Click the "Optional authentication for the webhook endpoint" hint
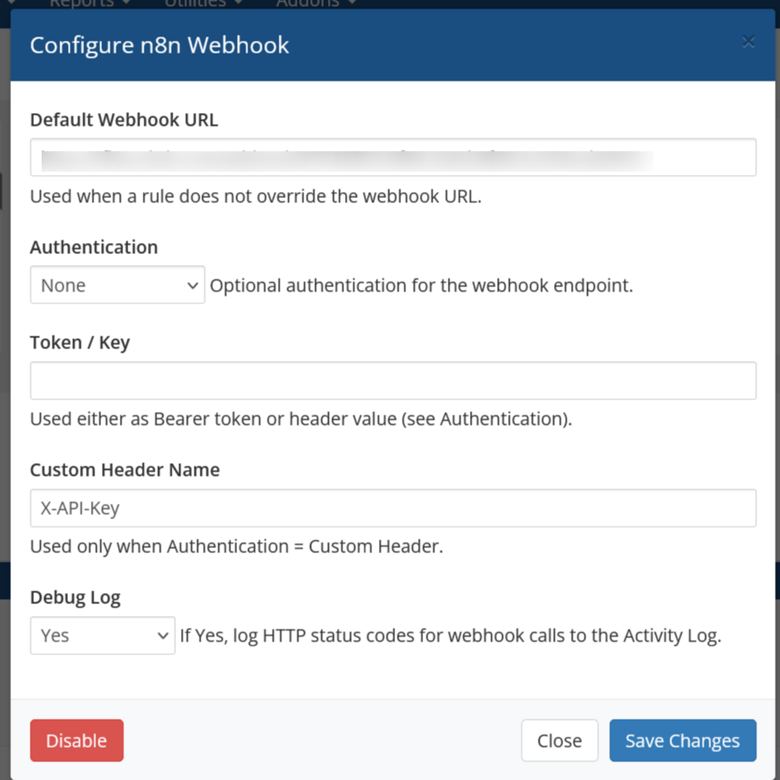 [x=421, y=285]
